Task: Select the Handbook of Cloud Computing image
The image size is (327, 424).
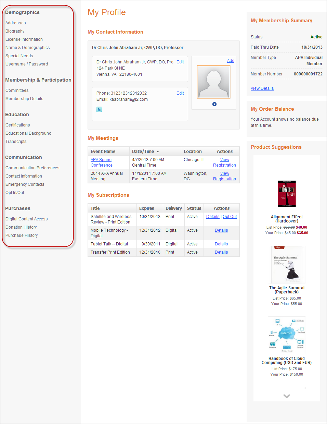Action: (x=287, y=335)
